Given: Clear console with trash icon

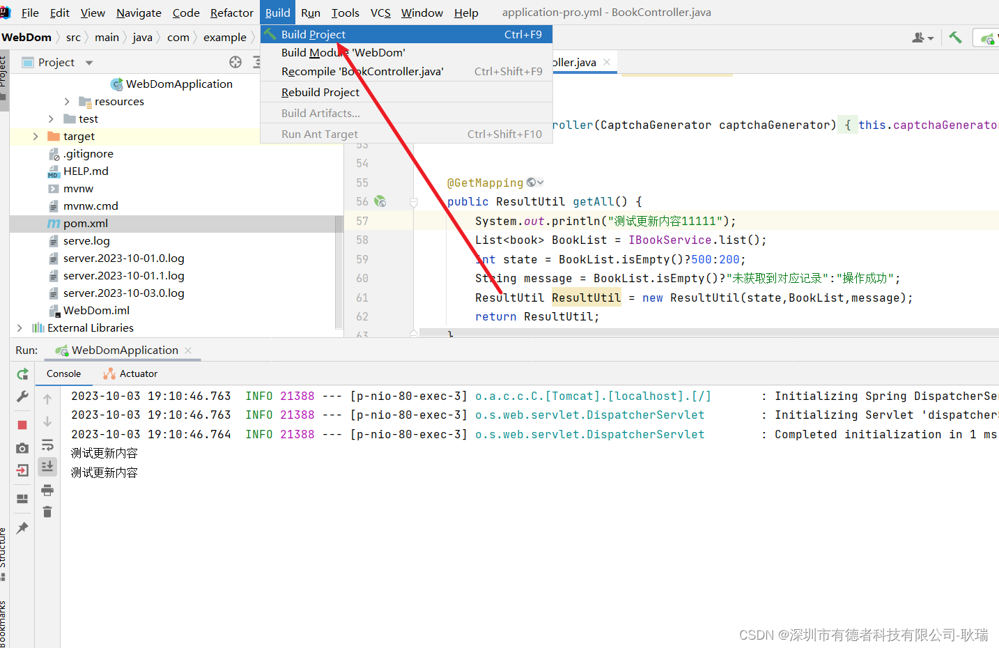Looking at the screenshot, I should tap(47, 512).
